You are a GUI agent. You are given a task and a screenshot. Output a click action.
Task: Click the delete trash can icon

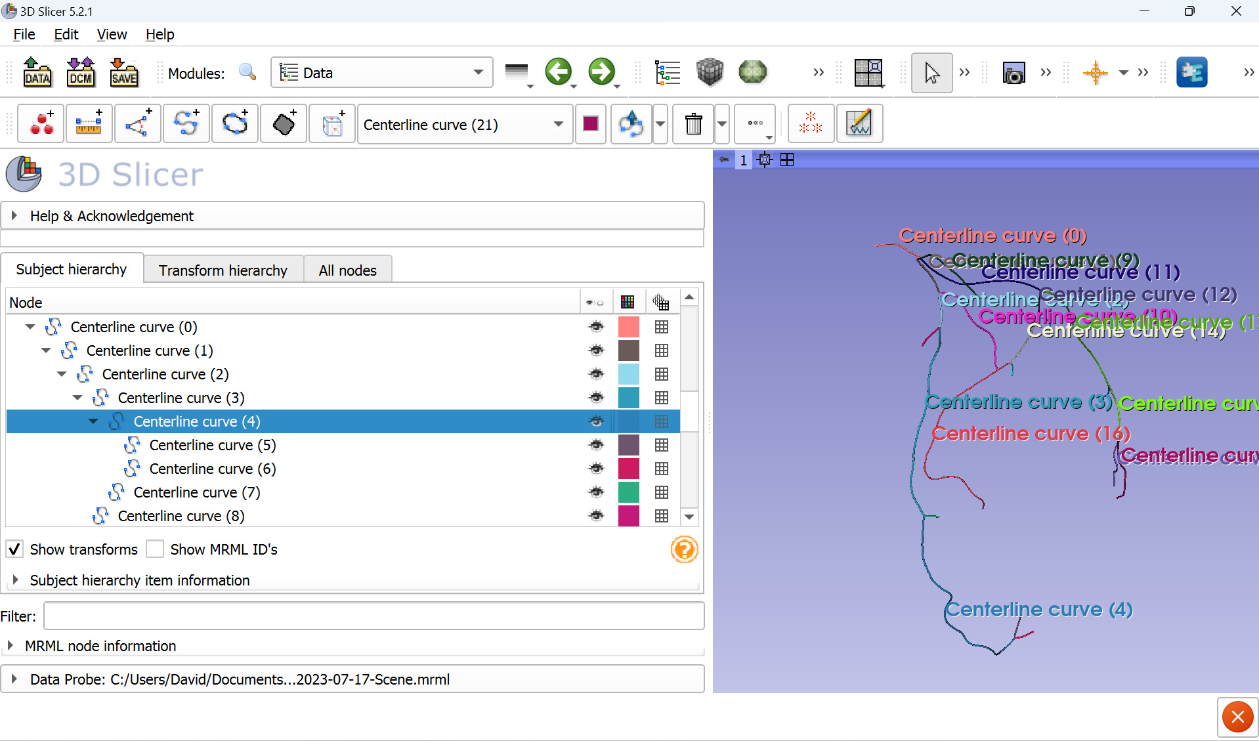693,123
